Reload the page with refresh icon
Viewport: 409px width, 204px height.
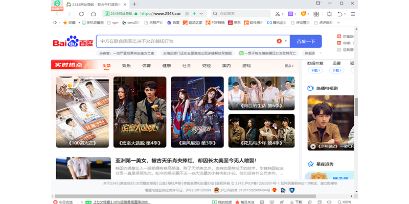81,14
